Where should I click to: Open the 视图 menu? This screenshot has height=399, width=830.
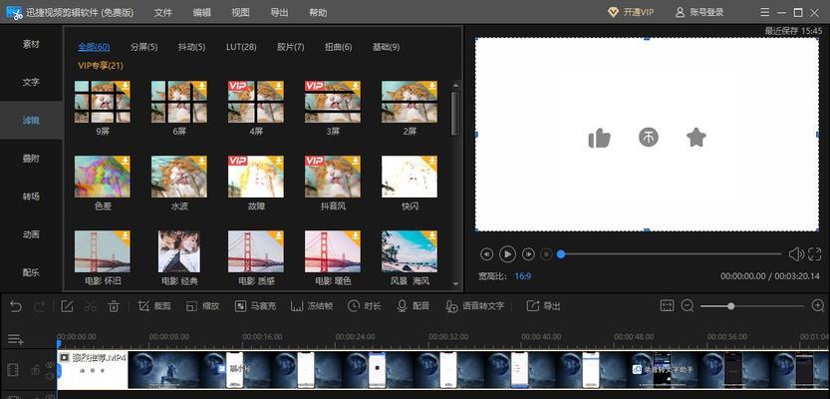click(240, 12)
